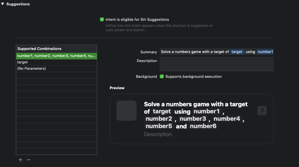Focus the Description text field
The height and width of the screenshot is (167, 299).
(x=217, y=64)
